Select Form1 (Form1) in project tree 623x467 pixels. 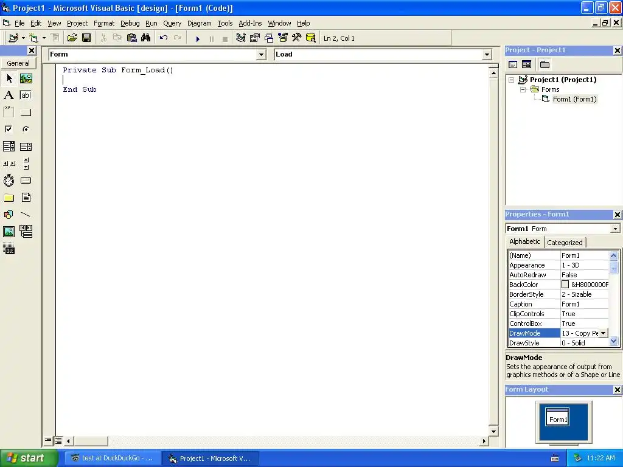pos(574,99)
